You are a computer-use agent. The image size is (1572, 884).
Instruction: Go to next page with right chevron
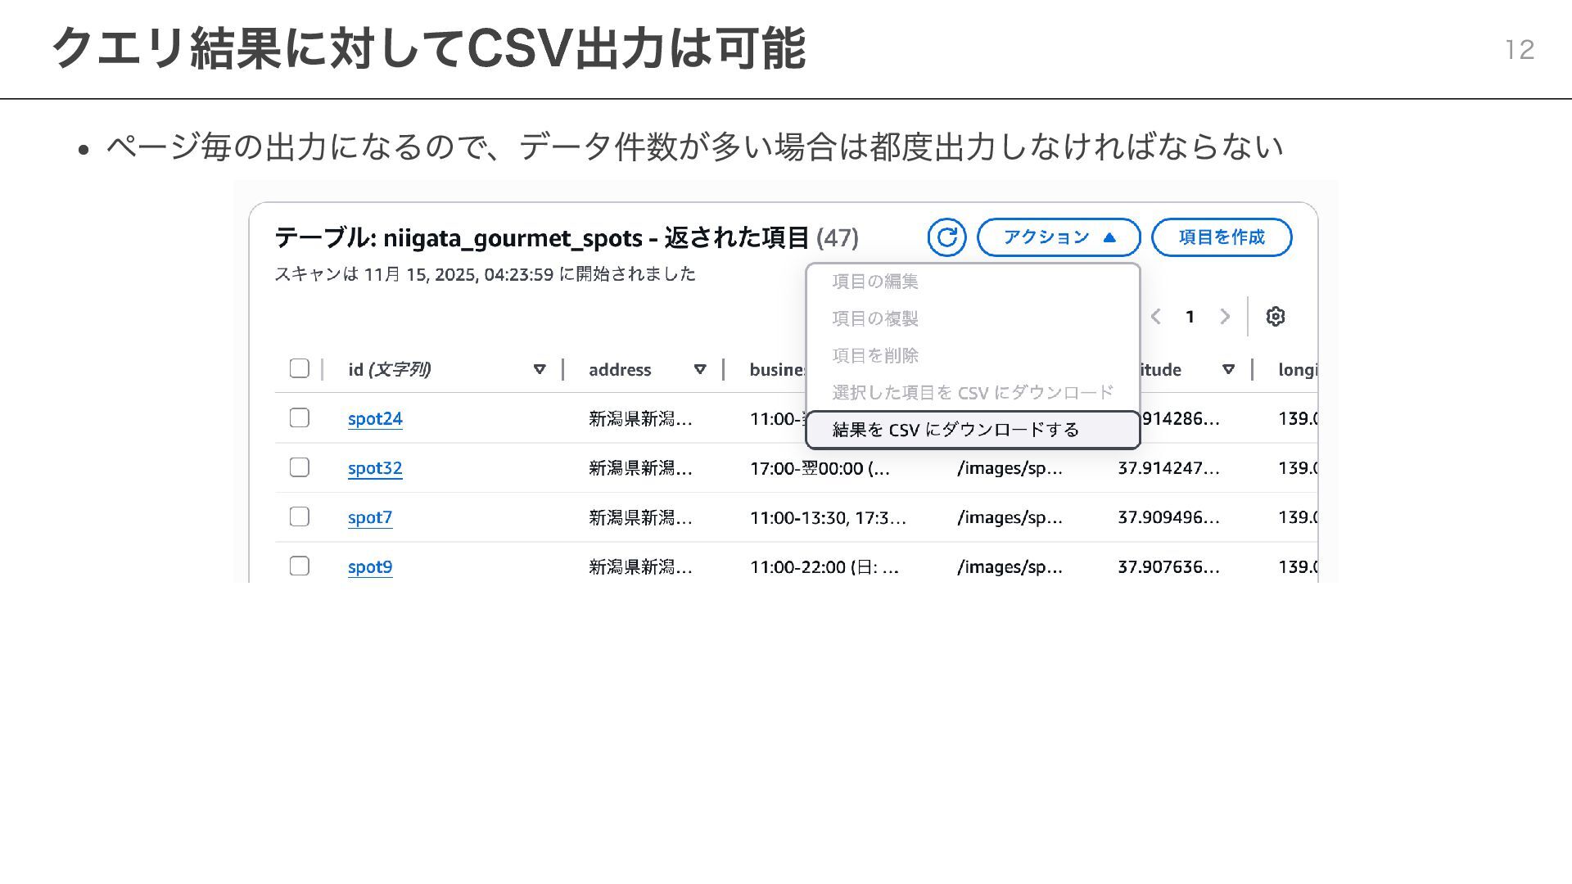pyautogui.click(x=1225, y=317)
